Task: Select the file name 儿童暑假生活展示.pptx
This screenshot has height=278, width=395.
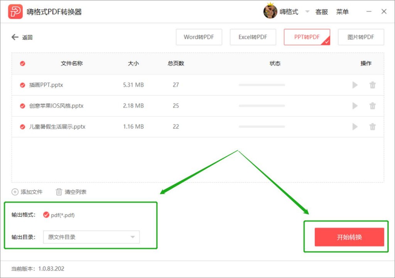Action: tap(57, 127)
